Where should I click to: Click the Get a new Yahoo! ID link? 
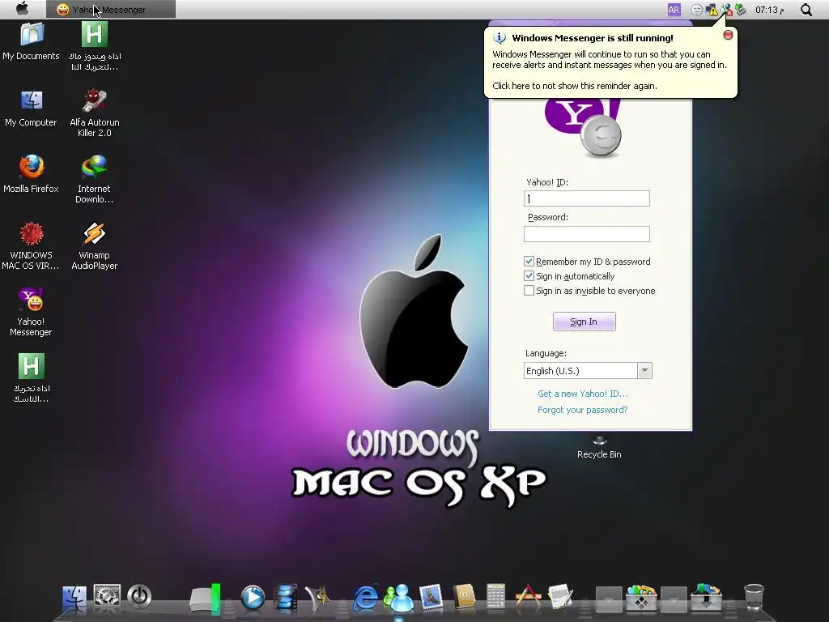tap(583, 394)
